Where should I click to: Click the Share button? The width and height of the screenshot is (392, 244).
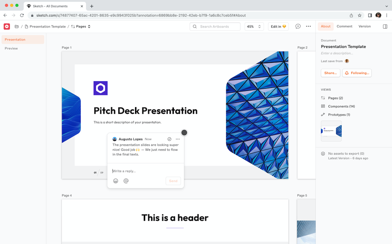[330, 73]
